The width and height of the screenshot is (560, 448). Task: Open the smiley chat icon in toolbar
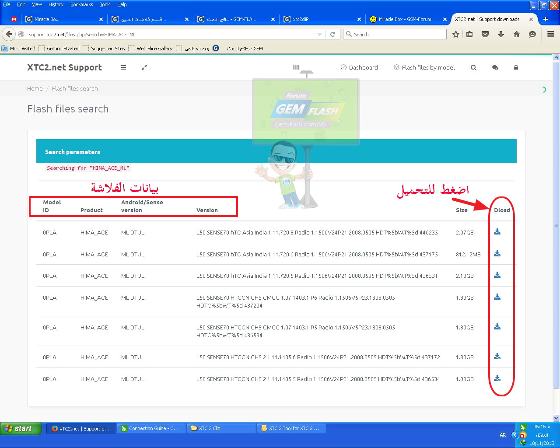(532, 34)
